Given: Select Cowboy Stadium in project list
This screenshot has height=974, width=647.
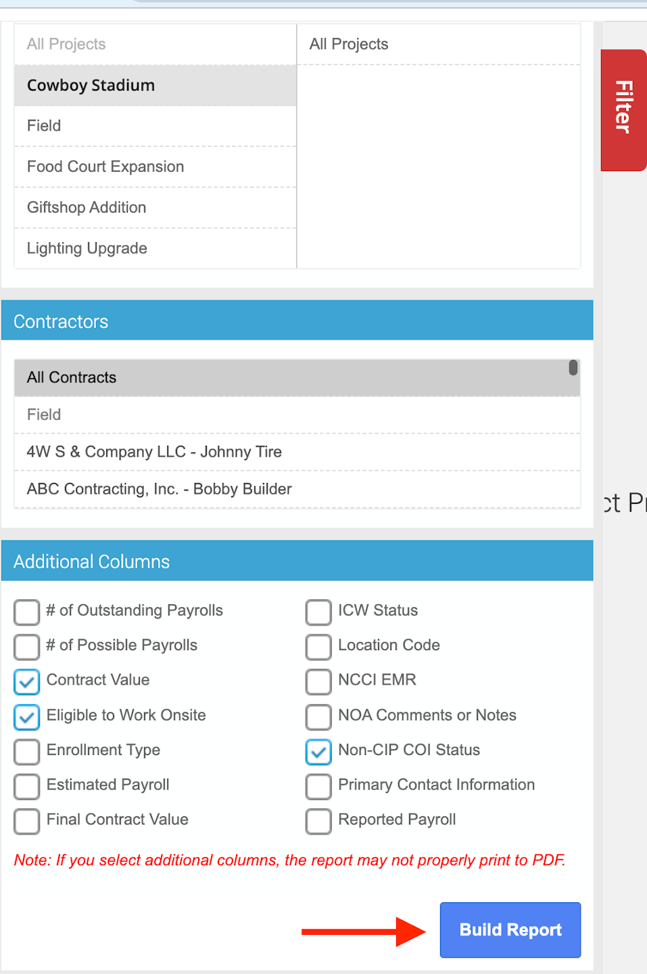Looking at the screenshot, I should click(x=155, y=85).
